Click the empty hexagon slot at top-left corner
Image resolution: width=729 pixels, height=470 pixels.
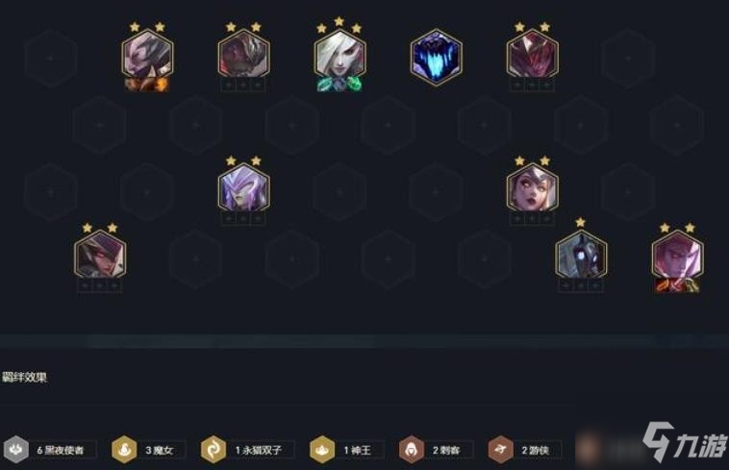click(x=51, y=59)
